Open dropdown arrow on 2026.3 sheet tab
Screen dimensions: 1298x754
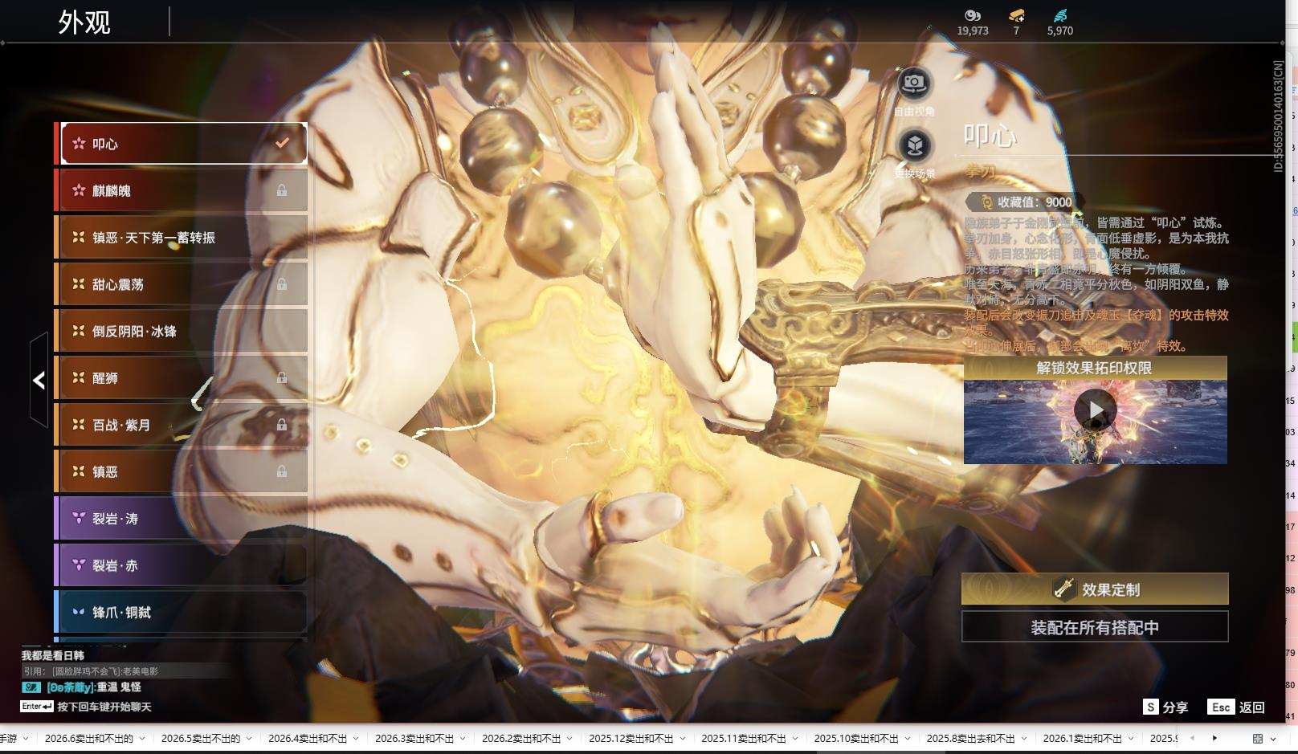[463, 739]
